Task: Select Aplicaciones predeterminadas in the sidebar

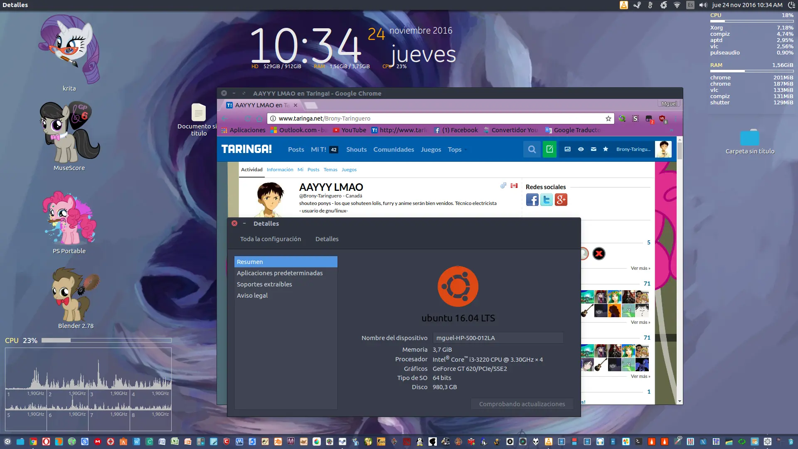Action: [x=280, y=273]
